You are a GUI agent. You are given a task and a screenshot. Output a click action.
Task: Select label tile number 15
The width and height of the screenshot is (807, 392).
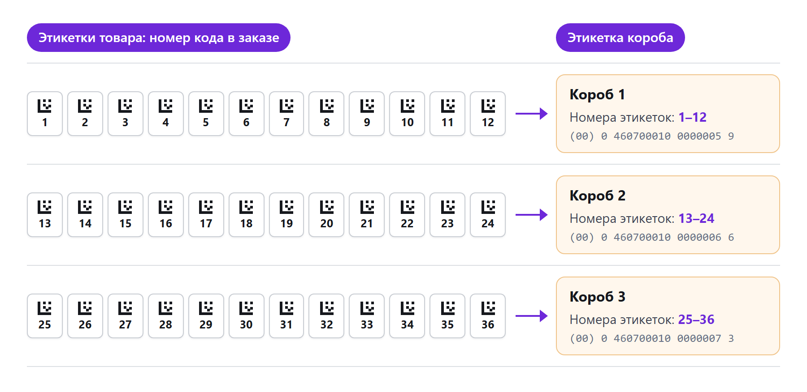(126, 215)
